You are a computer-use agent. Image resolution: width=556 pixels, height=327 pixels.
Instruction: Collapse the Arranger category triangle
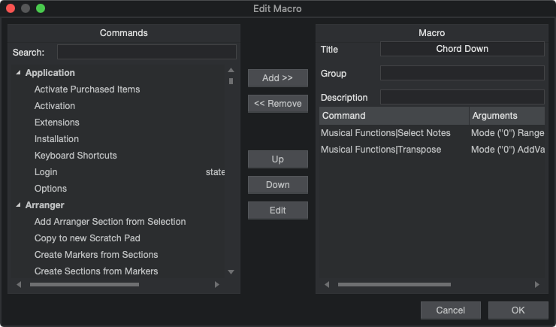pyautogui.click(x=18, y=205)
